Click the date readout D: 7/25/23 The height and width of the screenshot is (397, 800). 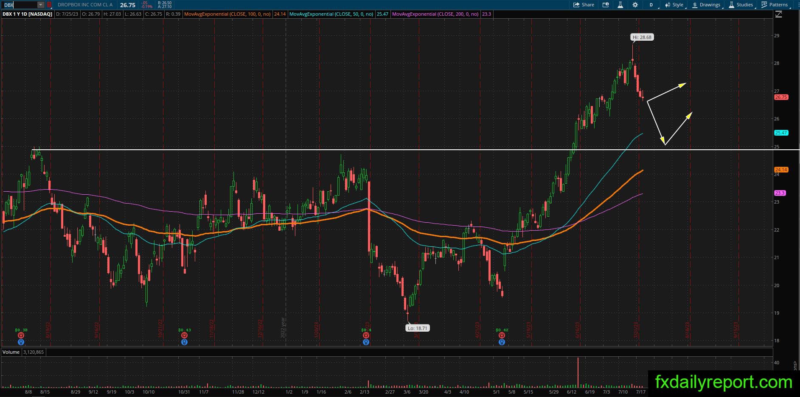click(x=67, y=14)
